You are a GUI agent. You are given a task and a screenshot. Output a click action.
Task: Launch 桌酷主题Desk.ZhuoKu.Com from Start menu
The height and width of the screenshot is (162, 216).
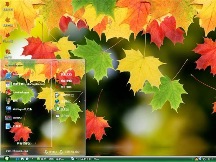point(25,84)
